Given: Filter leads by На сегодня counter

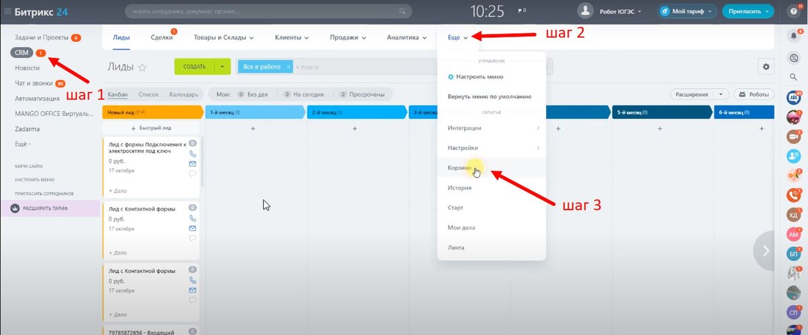Looking at the screenshot, I should tap(304, 95).
